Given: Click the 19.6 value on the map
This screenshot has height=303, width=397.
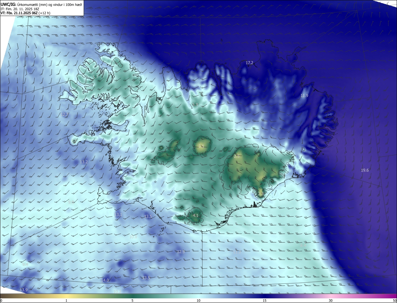Looking at the screenshot, I should coord(365,170).
